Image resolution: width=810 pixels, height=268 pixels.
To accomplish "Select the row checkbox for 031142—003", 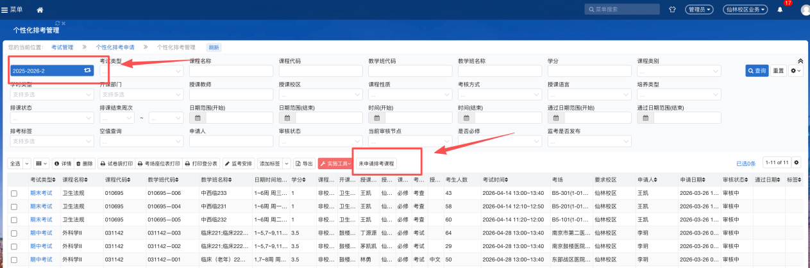I will click(x=14, y=233).
